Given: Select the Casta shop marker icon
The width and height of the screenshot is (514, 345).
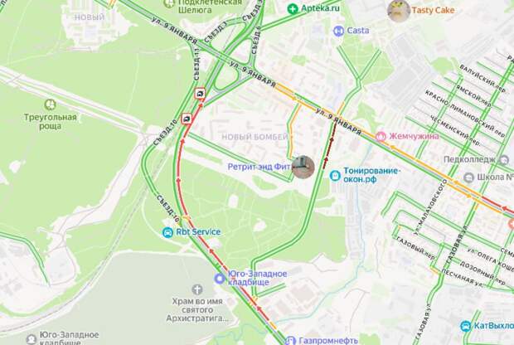Looking at the screenshot, I should 338,32.
